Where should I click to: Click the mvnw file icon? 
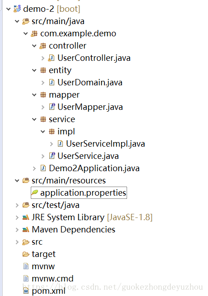[x=26, y=266]
